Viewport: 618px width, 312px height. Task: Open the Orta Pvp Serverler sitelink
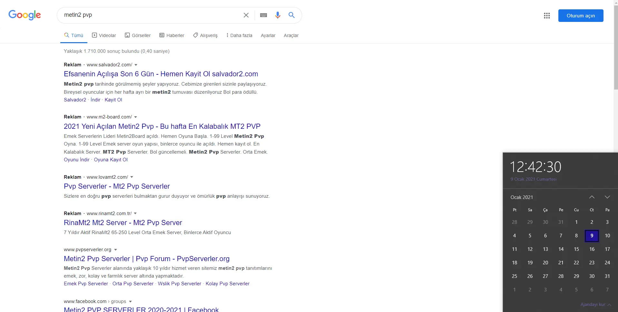[133, 284]
